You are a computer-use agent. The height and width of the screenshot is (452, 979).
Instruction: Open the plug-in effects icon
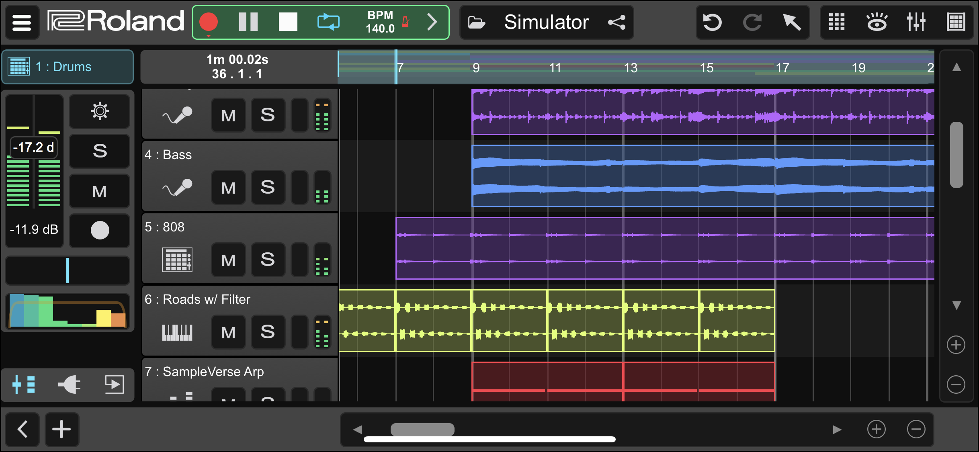click(x=69, y=385)
